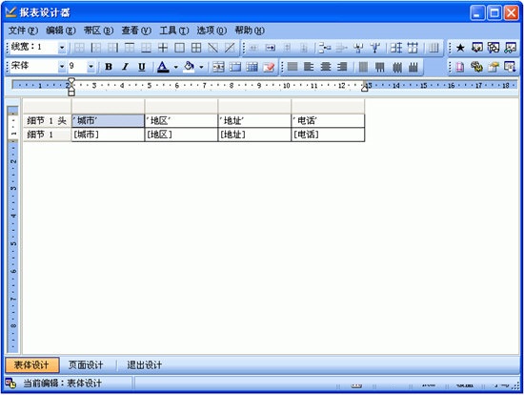
Task: Toggle underline formatting
Action: pyautogui.click(x=142, y=67)
